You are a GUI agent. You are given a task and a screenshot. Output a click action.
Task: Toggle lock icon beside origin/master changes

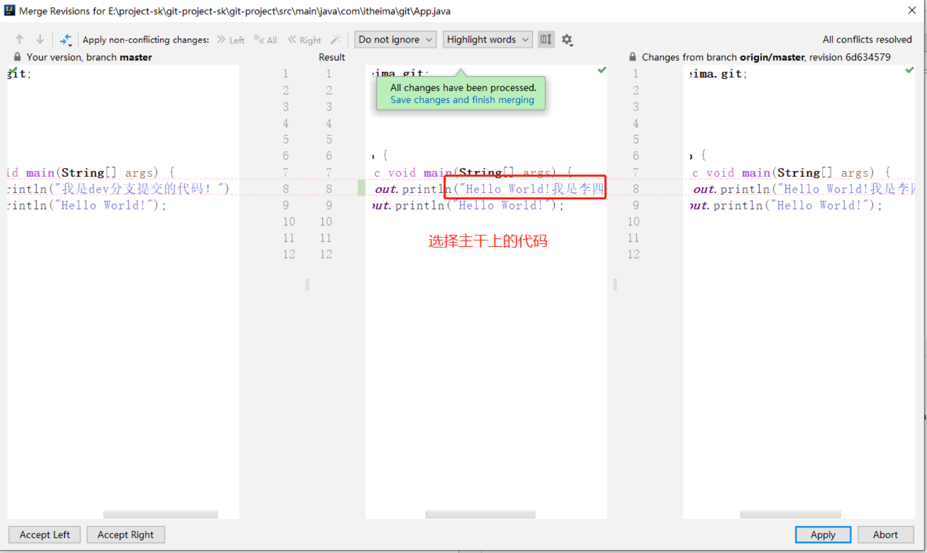click(x=633, y=57)
